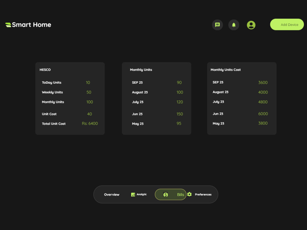
Task: Click the Analytic bar chart icon
Action: coord(133,194)
